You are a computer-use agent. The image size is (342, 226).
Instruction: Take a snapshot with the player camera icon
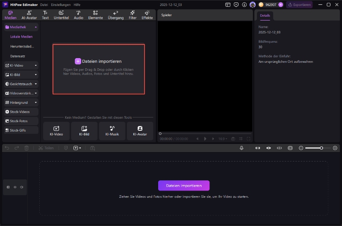coord(233,139)
